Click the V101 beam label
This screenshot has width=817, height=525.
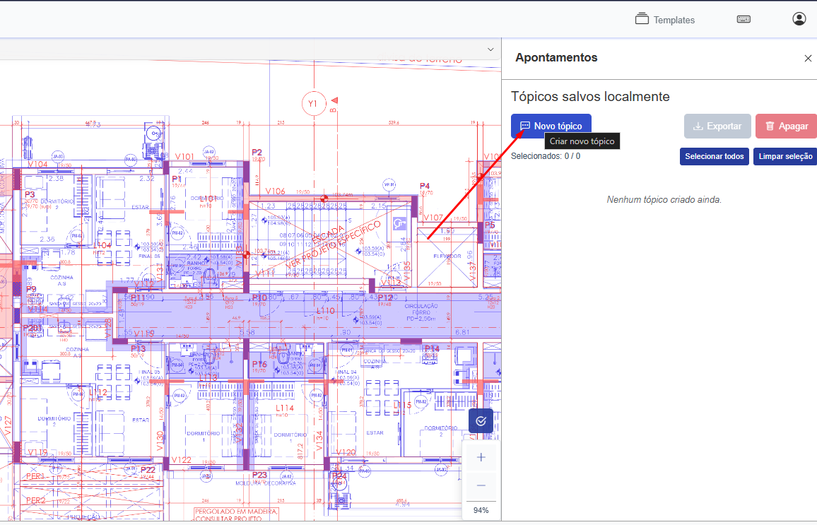184,156
